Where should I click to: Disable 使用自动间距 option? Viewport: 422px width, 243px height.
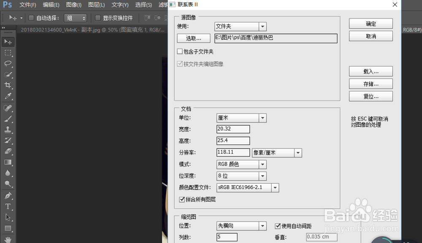tap(277, 226)
